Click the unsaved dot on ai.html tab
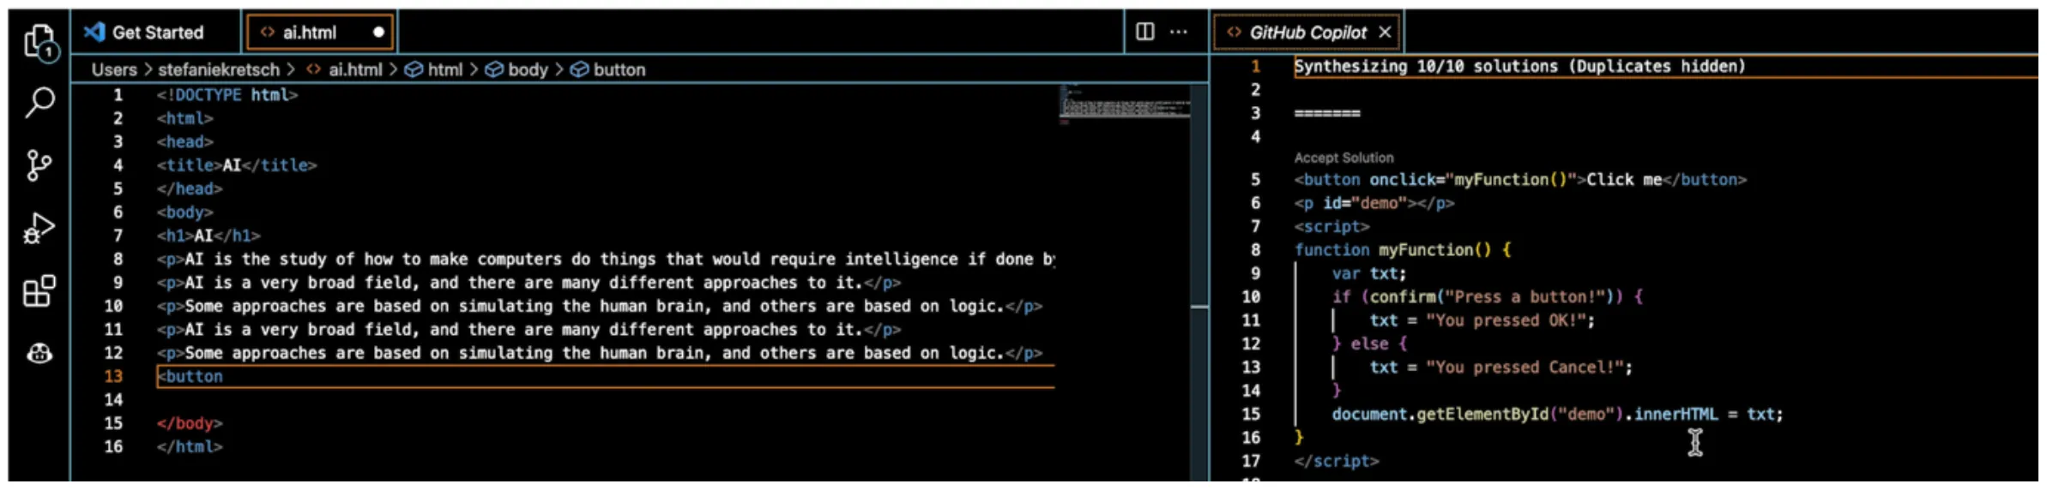 pyautogui.click(x=378, y=33)
